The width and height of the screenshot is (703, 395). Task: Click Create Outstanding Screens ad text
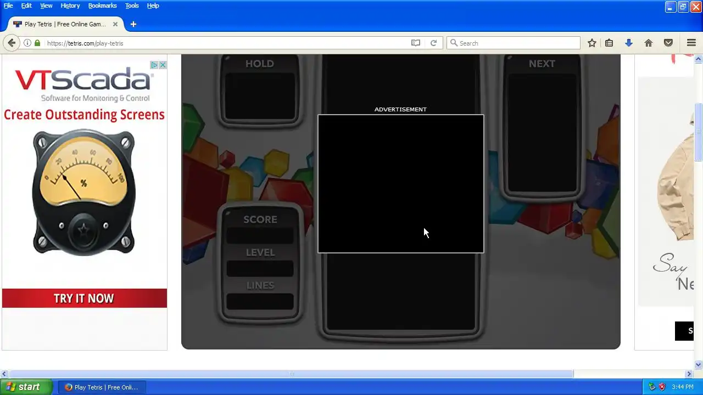coord(84,115)
